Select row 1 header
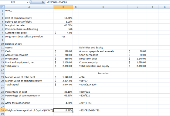This screenshot has width=170, height=116. pos(2,11)
